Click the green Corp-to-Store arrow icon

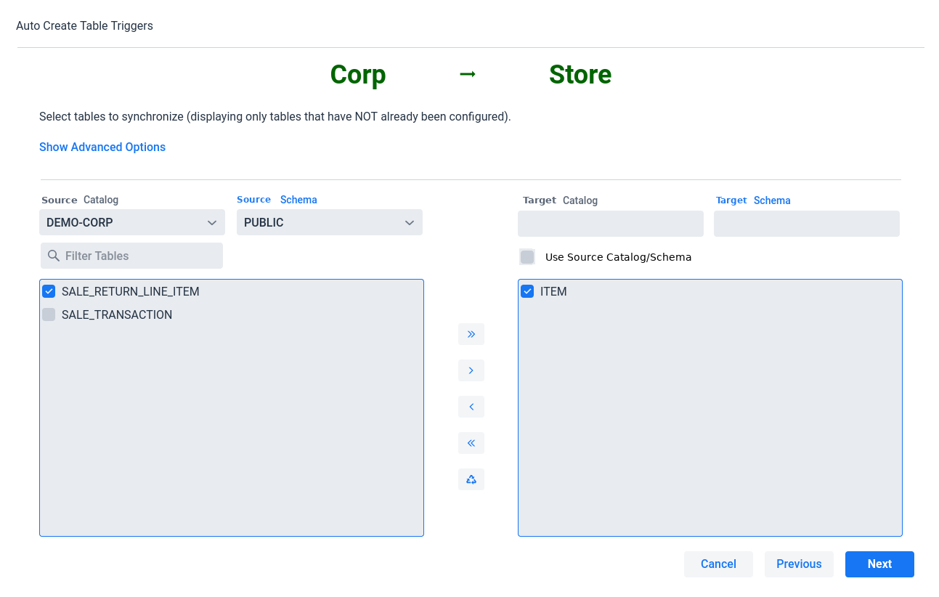[468, 74]
